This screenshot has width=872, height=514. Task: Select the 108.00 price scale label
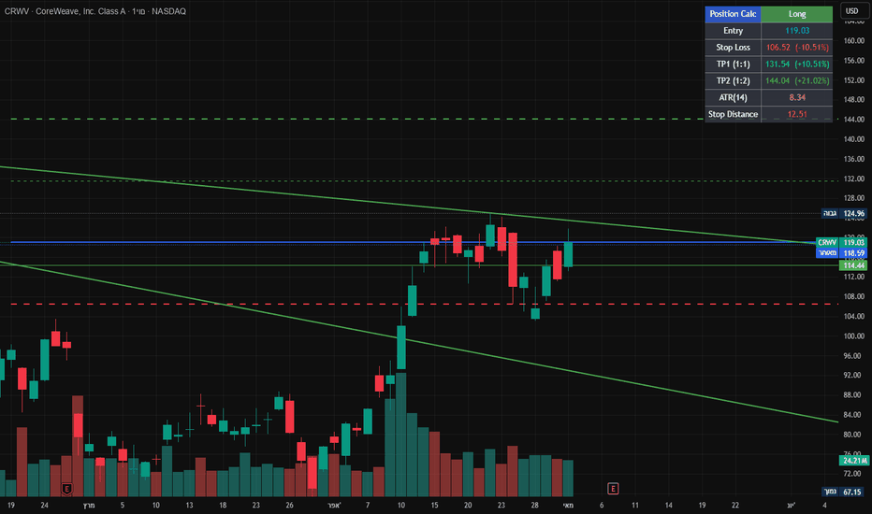coord(853,296)
